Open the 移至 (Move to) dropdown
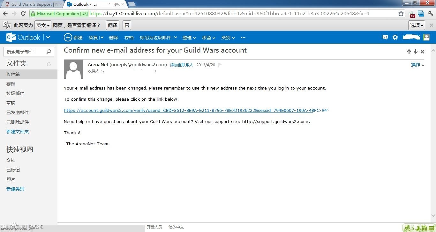Image resolution: width=436 pixels, height=232 pixels. coord(208,38)
